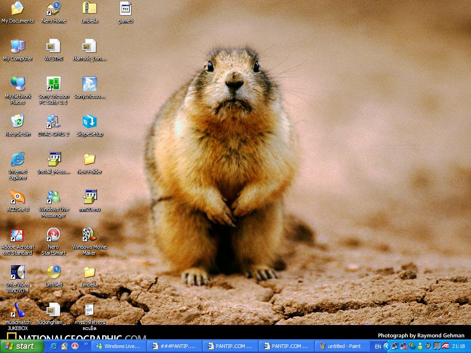Select the New Folder icon
Viewport: 471px width, 353px height.
tap(90, 163)
